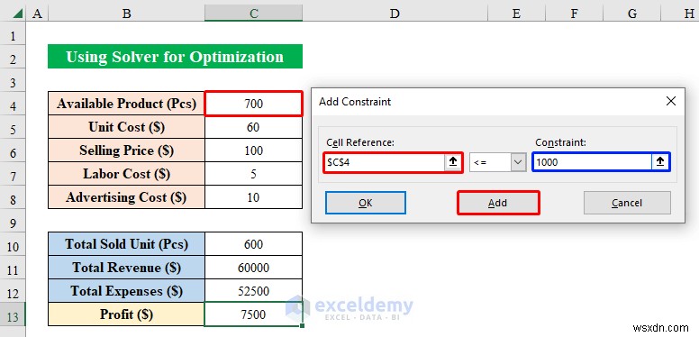Screen dimensions: 699x337
Task: Select column E header
Action: pyautogui.click(x=516, y=14)
